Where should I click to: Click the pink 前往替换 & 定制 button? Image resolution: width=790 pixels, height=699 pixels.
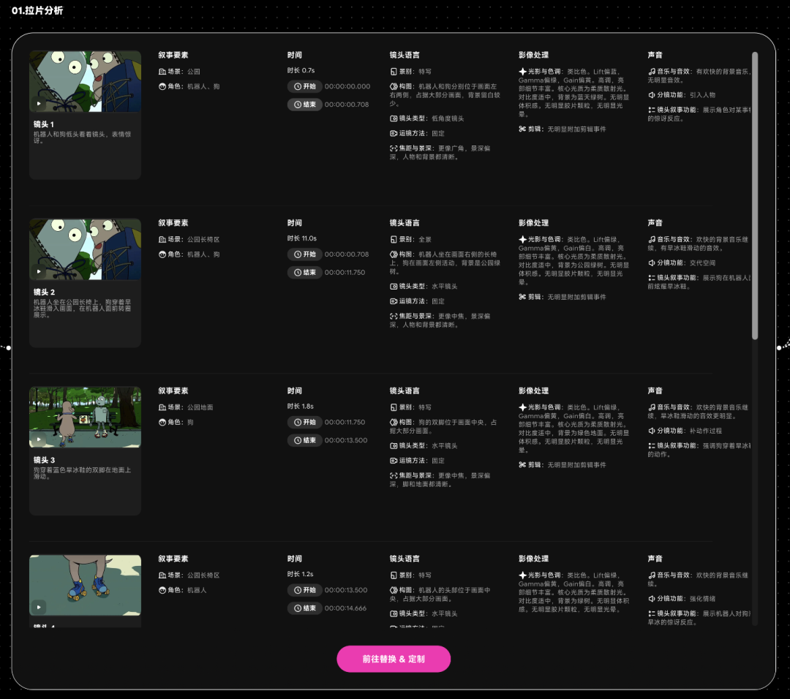[394, 659]
